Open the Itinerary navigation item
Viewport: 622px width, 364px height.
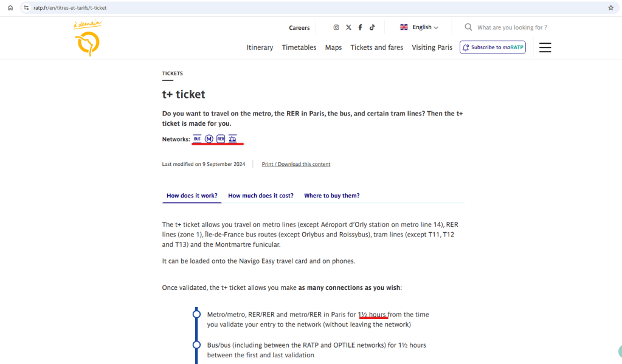(260, 47)
